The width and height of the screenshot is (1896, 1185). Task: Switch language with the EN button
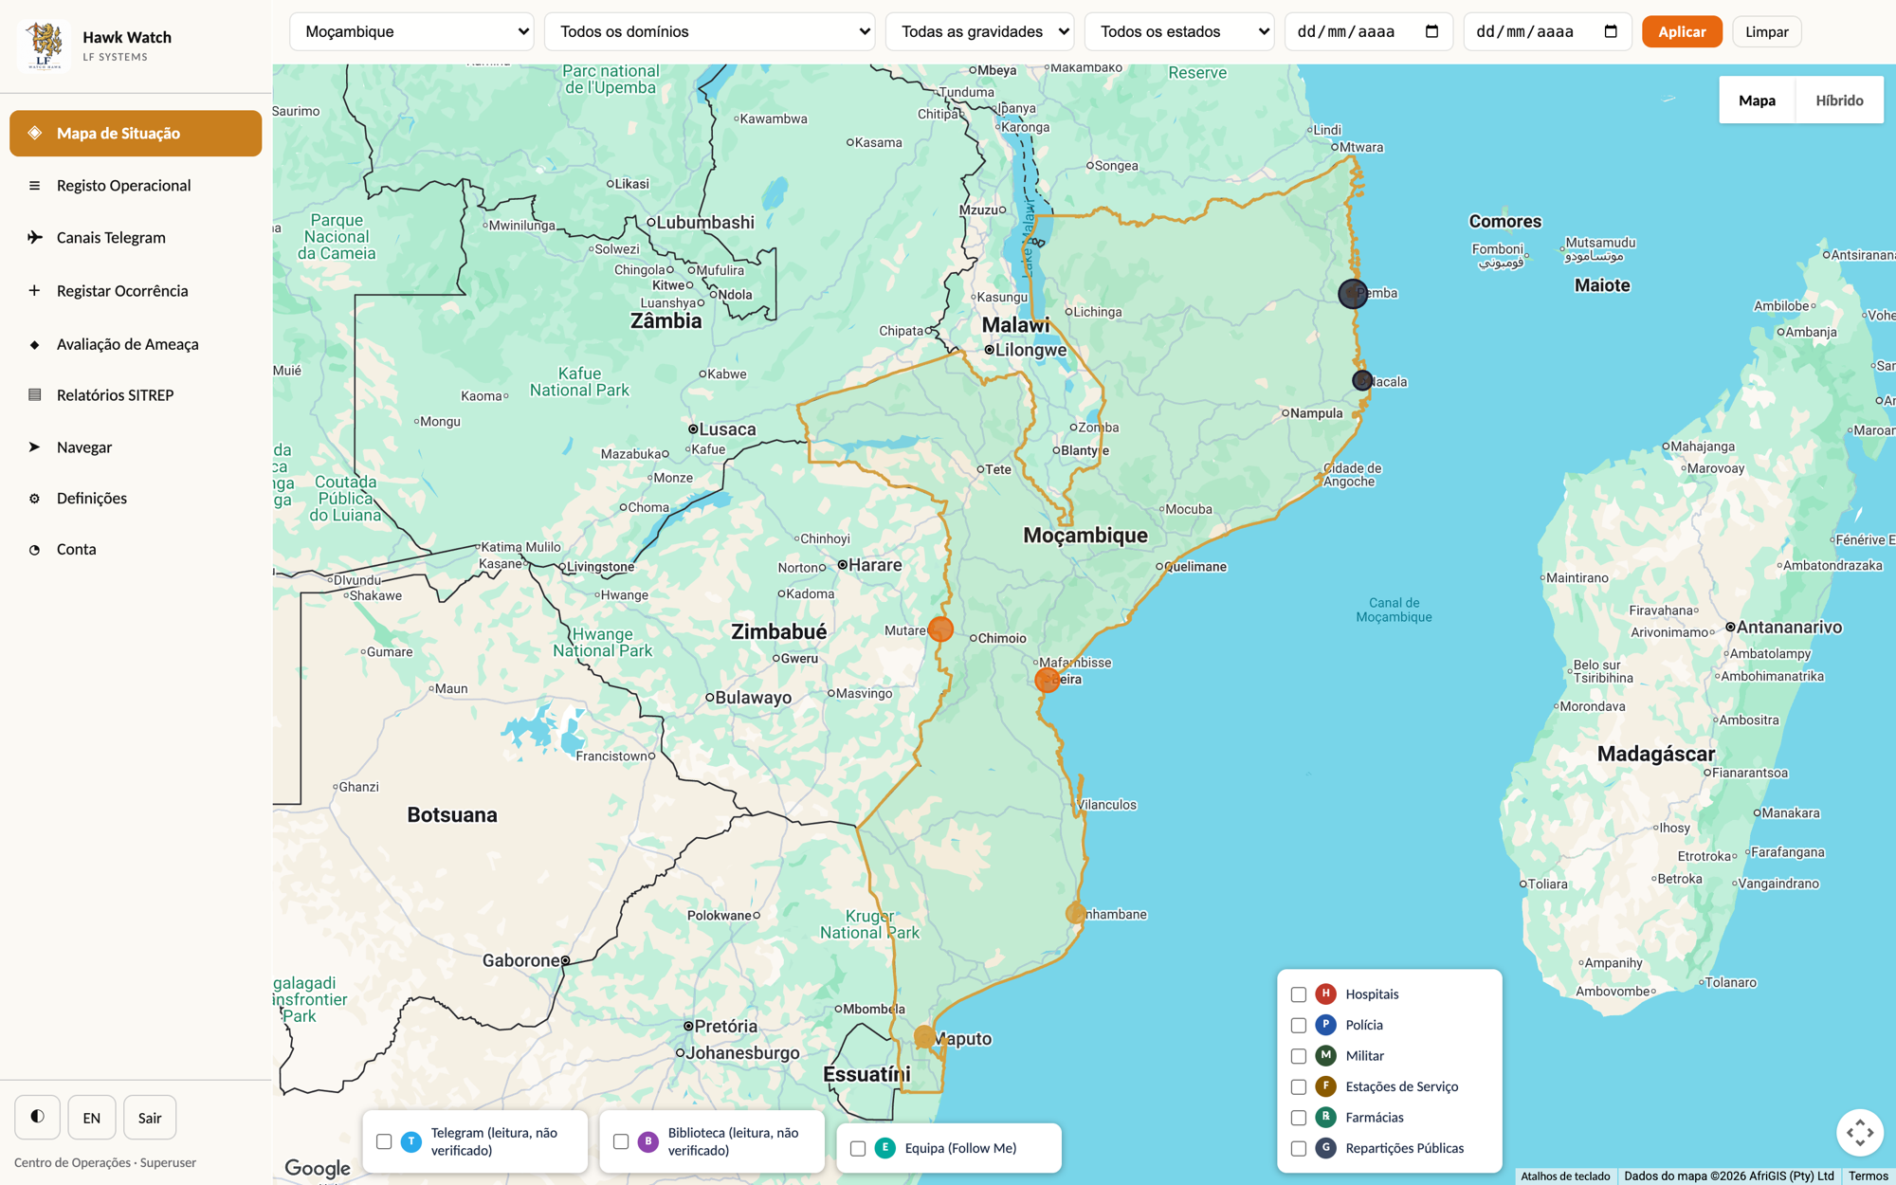92,1117
